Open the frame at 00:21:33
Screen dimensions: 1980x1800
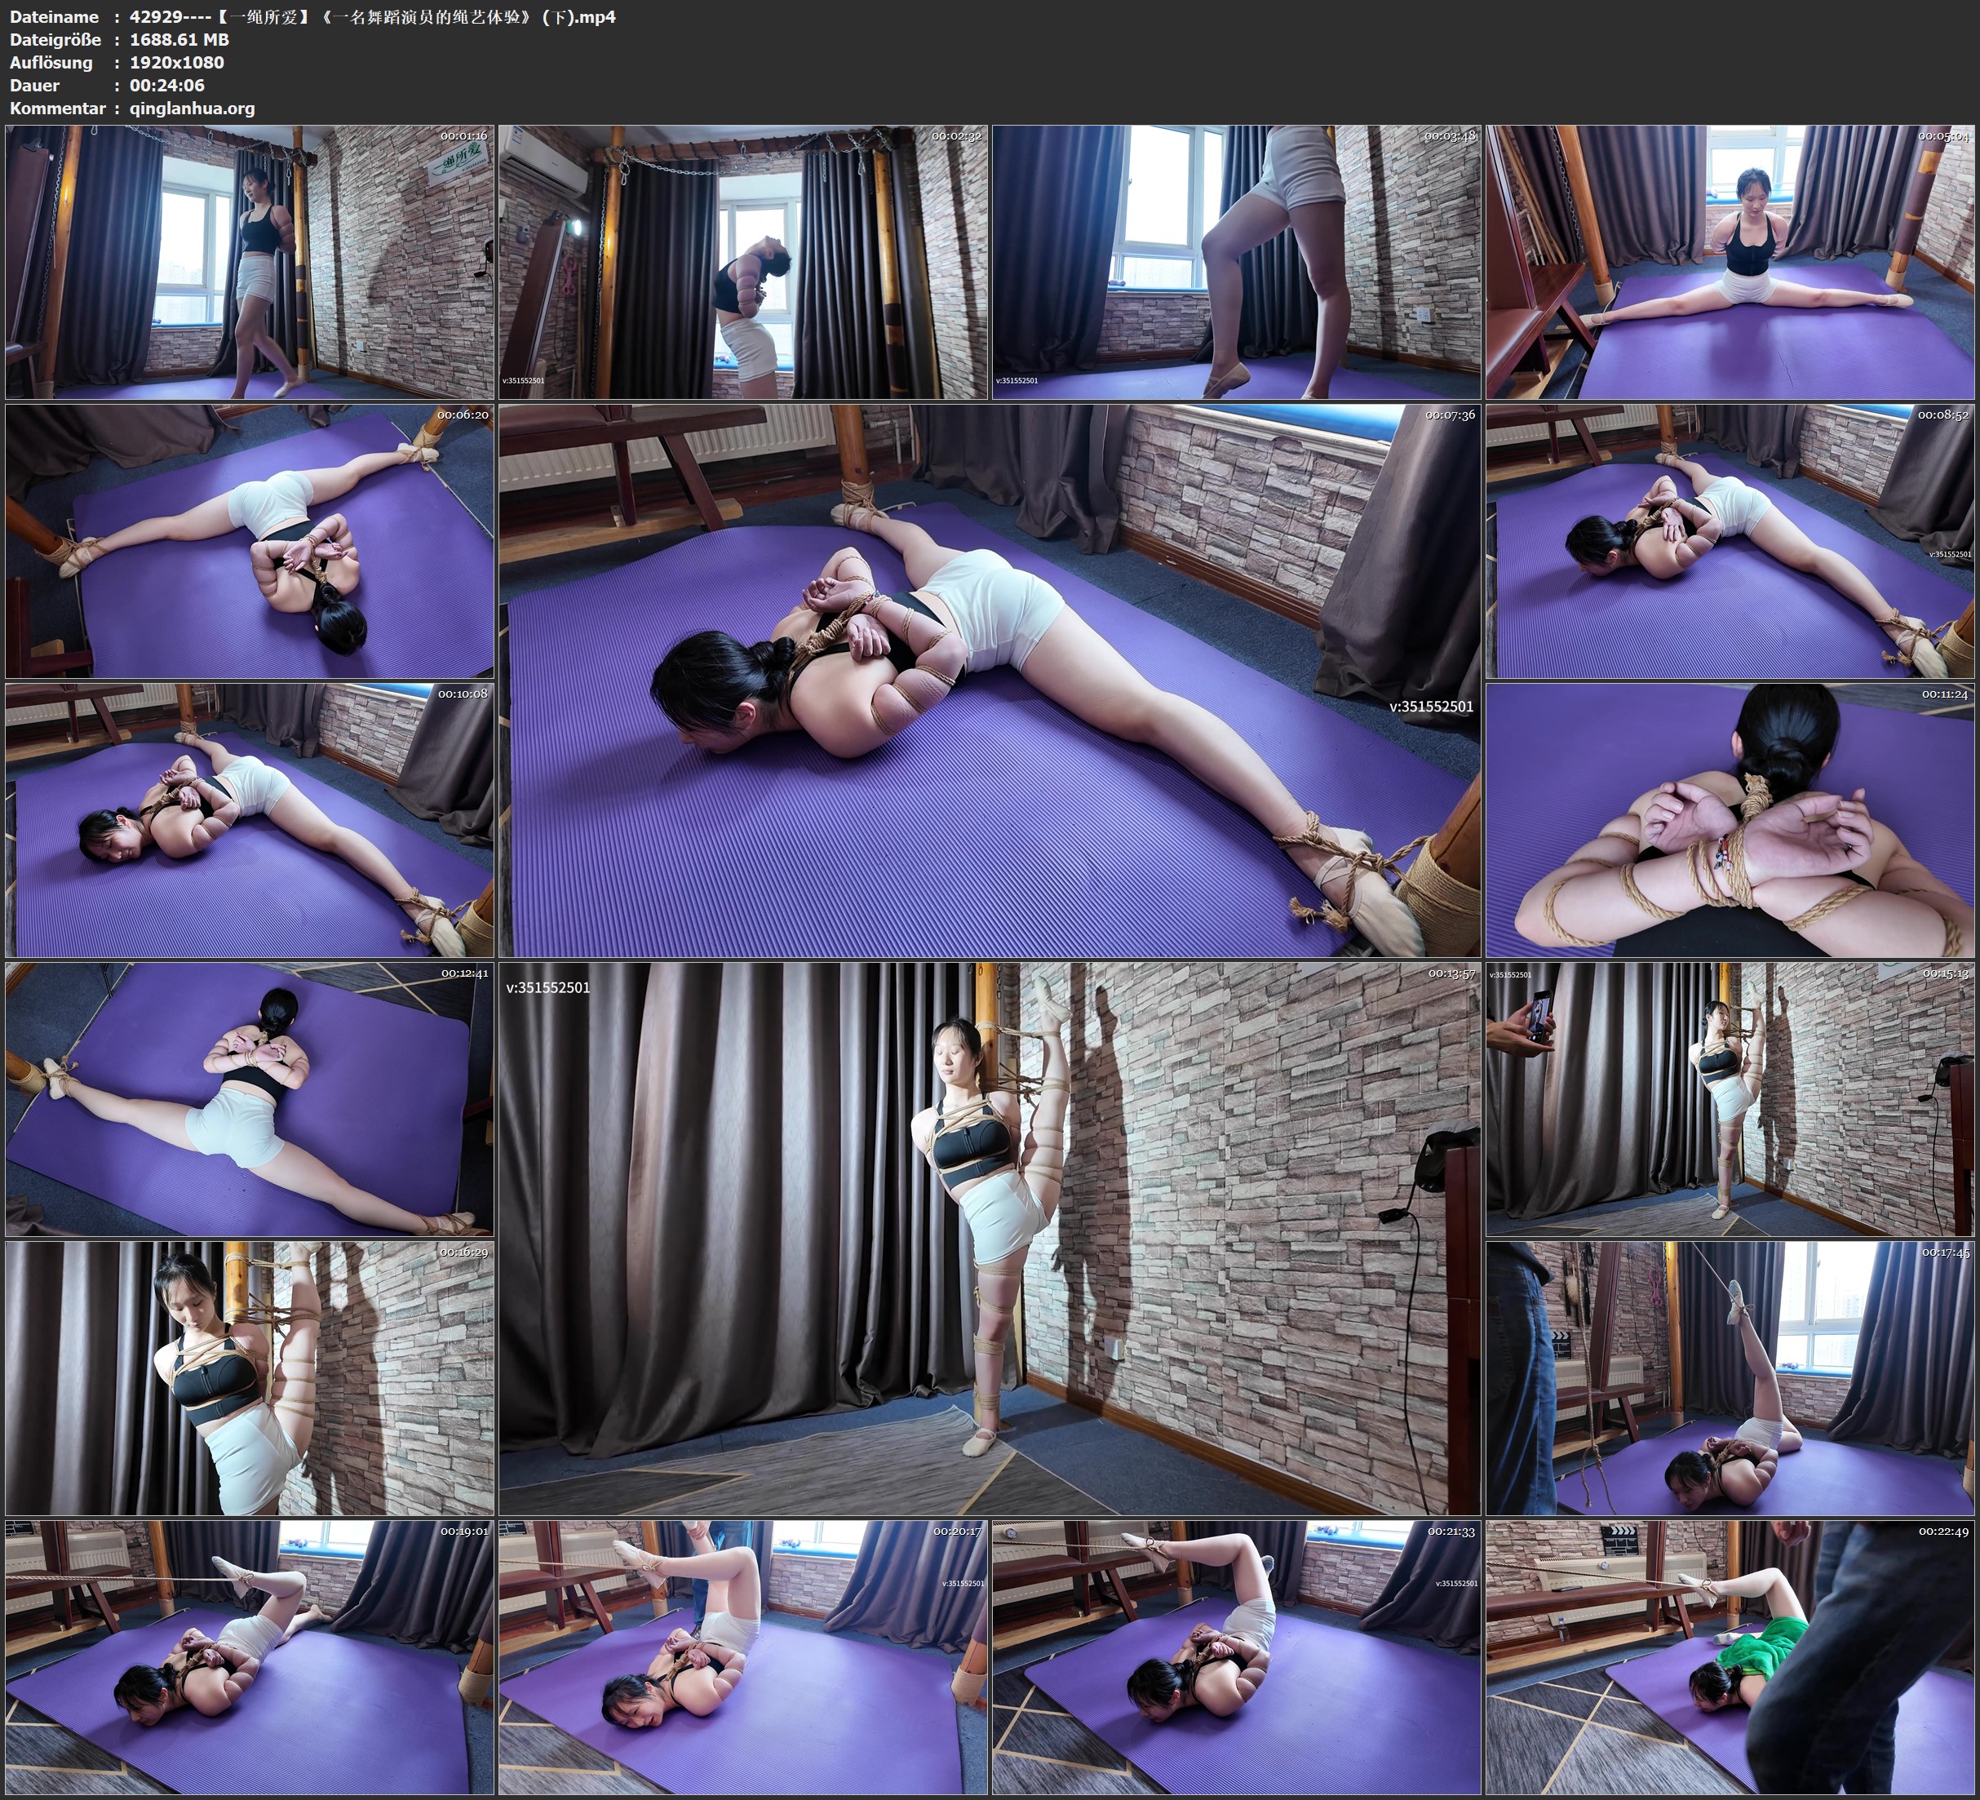pos(1237,1656)
